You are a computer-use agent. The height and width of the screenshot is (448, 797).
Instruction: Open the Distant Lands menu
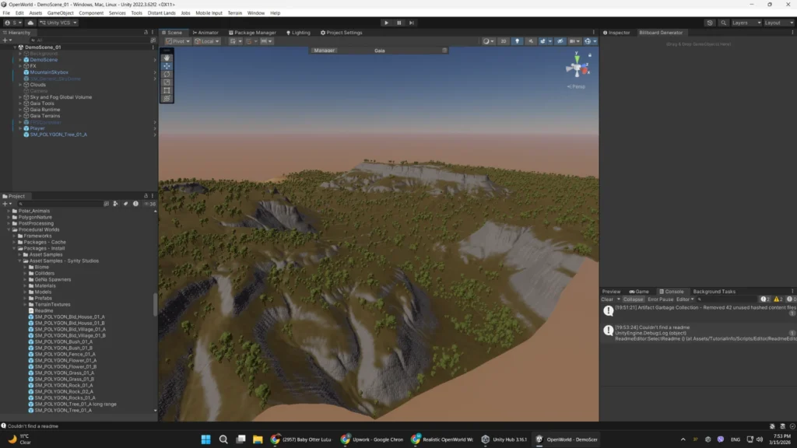161,13
